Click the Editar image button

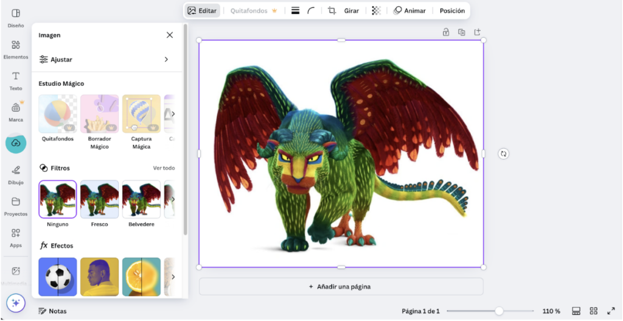click(202, 11)
